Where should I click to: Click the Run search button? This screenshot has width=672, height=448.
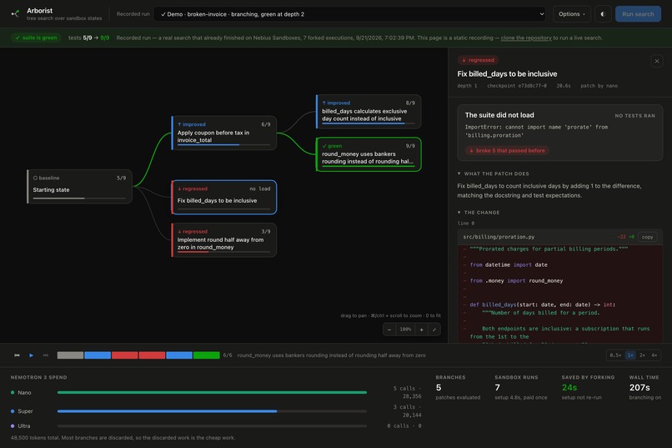point(638,14)
